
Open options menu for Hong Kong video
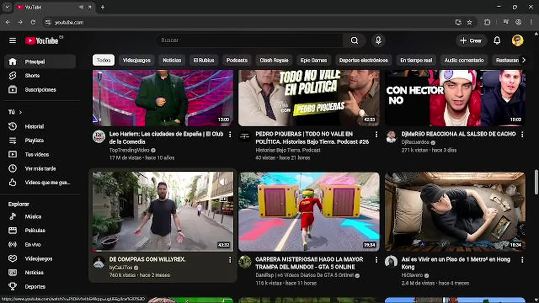click(x=522, y=260)
